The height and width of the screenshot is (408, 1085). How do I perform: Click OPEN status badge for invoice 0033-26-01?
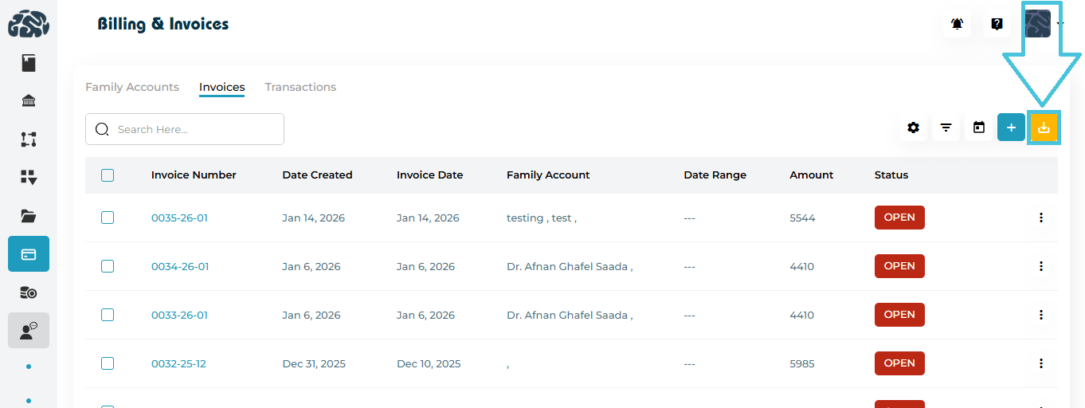point(899,315)
